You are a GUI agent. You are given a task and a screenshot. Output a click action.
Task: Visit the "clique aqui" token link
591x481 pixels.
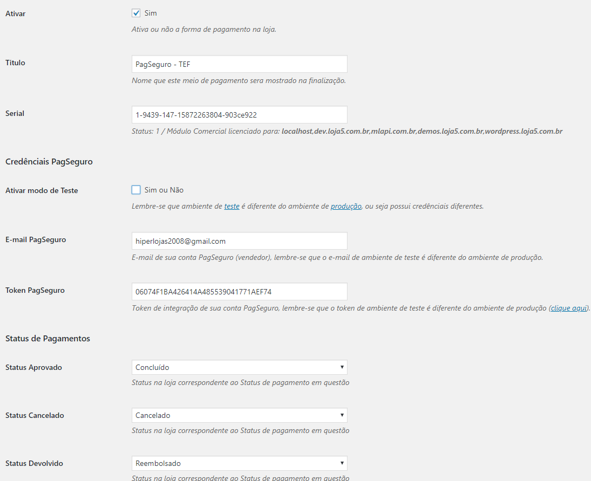pyautogui.click(x=569, y=308)
